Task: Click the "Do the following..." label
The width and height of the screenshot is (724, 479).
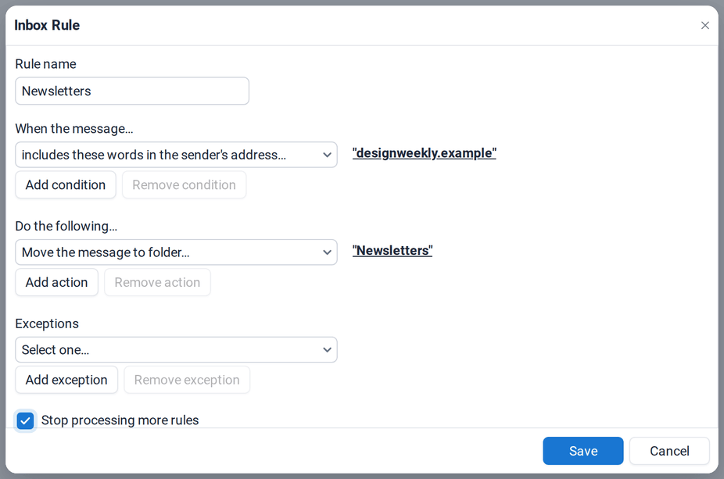Action: tap(66, 226)
